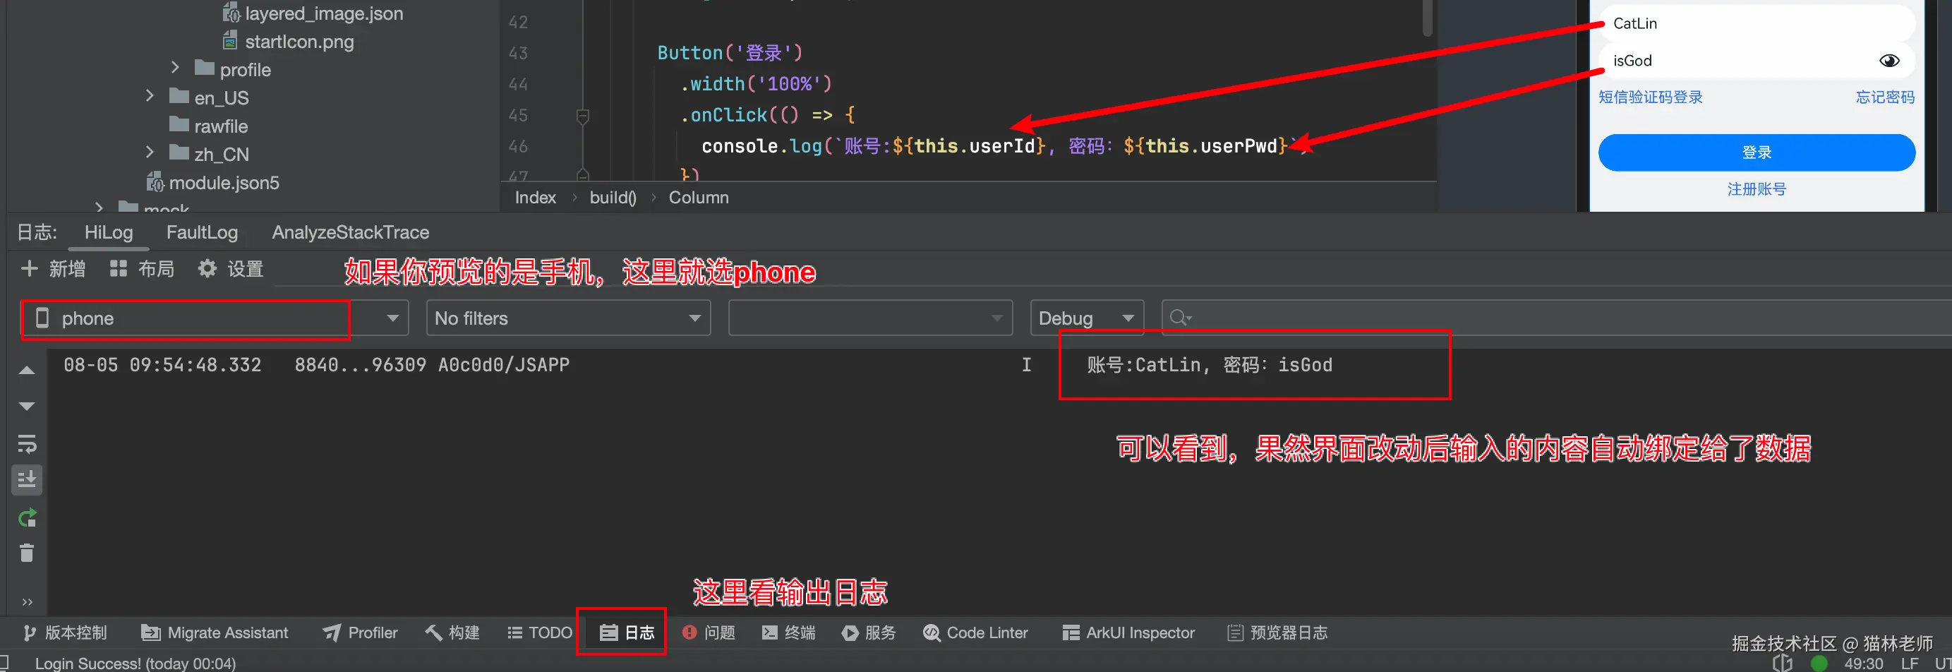
Task: Select layered_image.json file in project tree
Action: click(313, 13)
